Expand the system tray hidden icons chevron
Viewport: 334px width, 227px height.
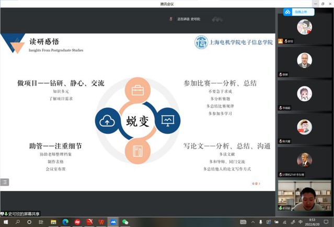[253, 222]
